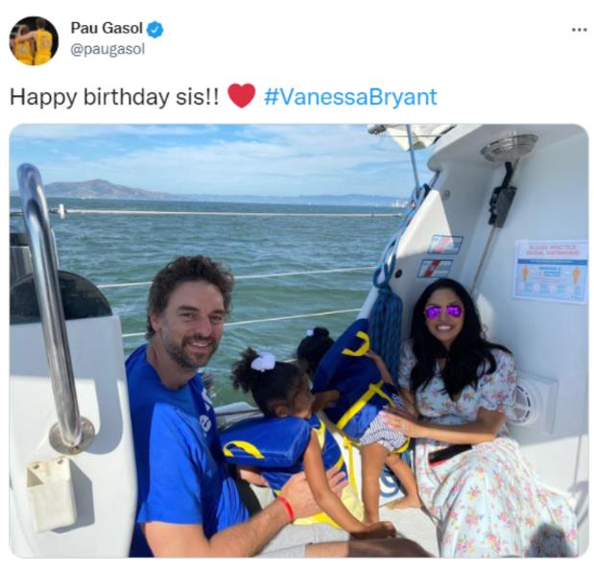Click the red heart emoji in tweet
594x575 pixels.
[x=241, y=96]
